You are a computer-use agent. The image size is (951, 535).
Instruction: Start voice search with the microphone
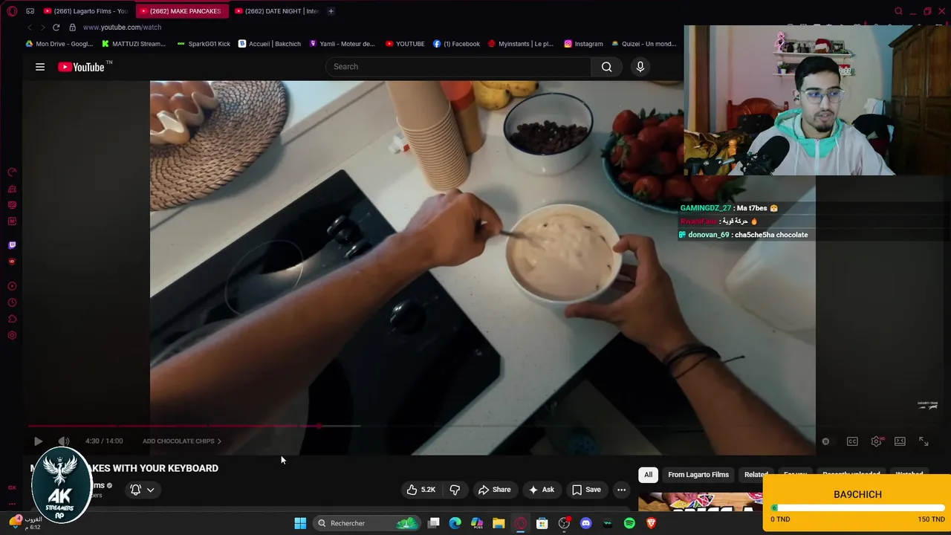[640, 67]
